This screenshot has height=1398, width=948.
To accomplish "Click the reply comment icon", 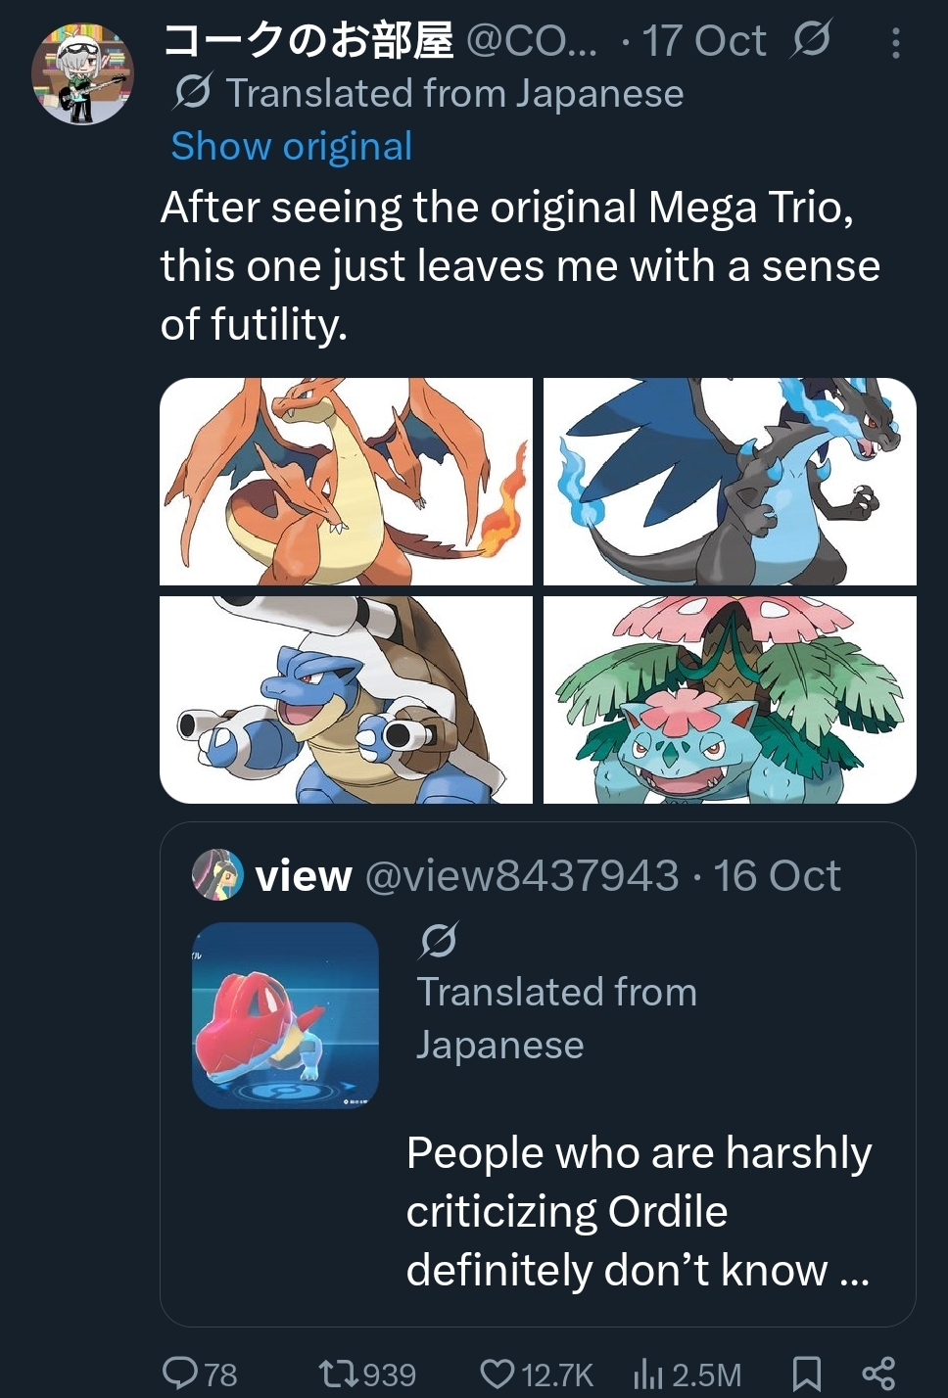I will point(180,1373).
